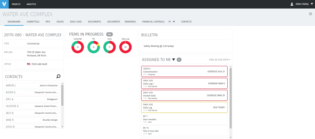Viewport: 315px width, 139px height.
Task: Open the RFI 7 Door Handles card
Action: coord(184,119)
